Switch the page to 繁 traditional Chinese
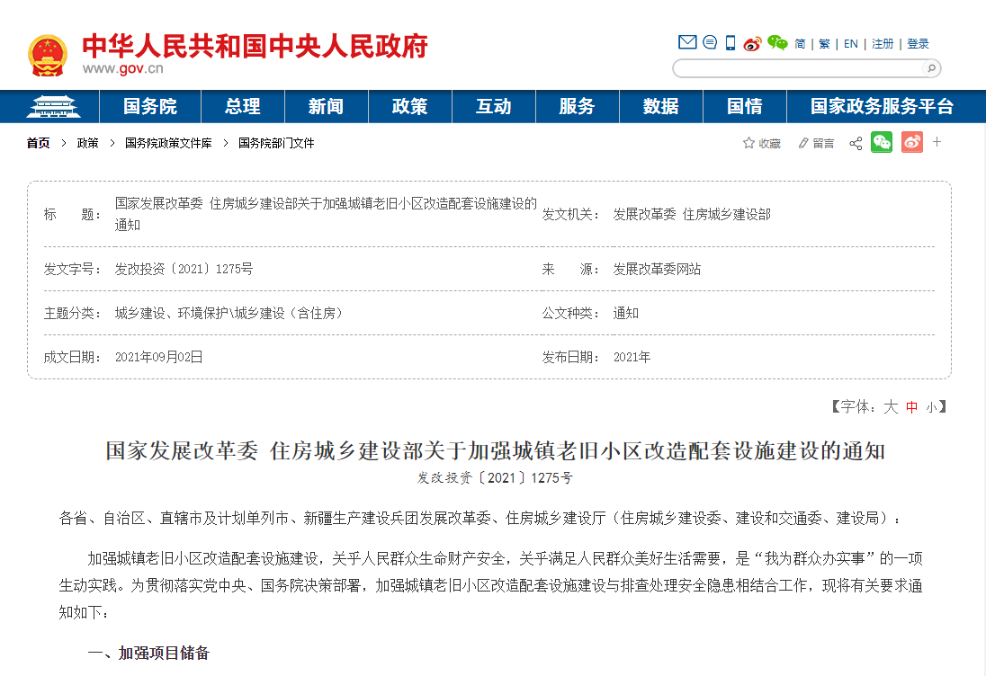 click(x=825, y=42)
